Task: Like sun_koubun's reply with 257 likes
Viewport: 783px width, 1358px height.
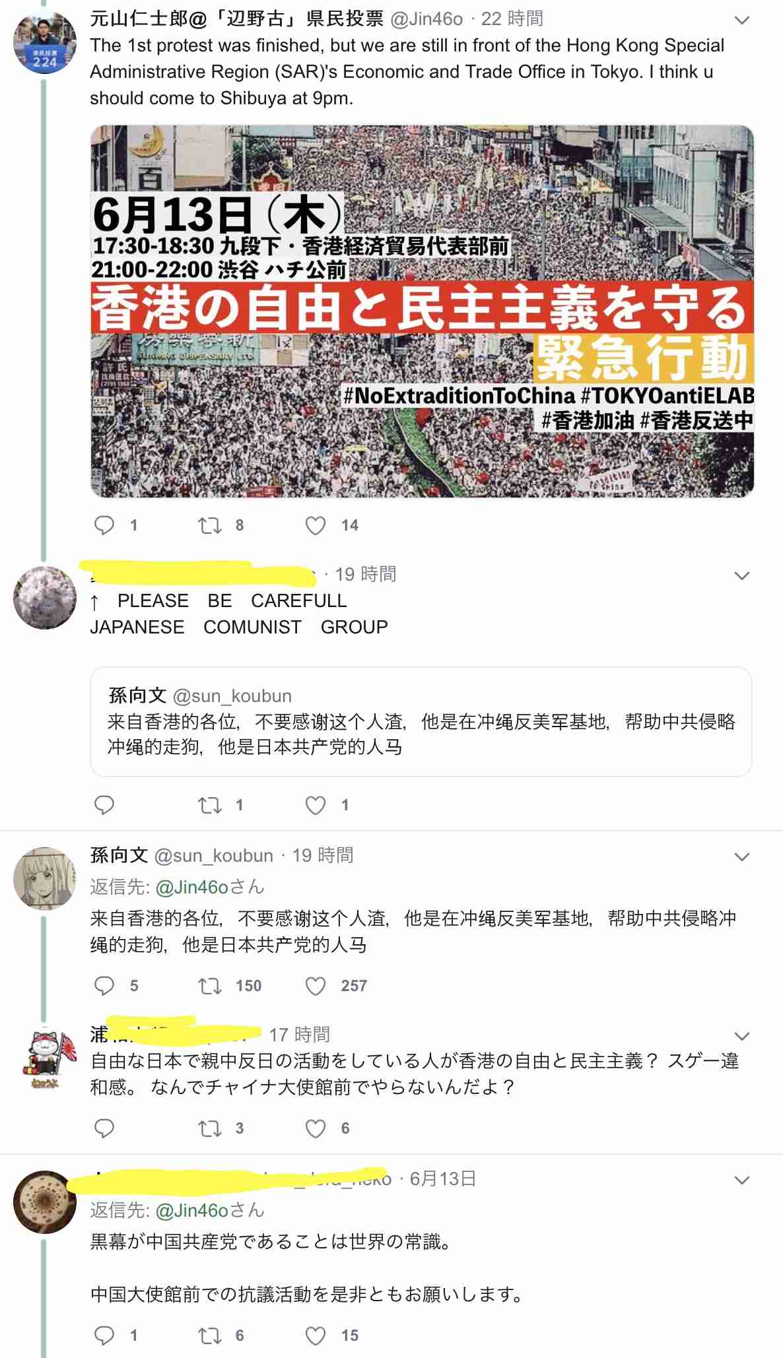Action: pyautogui.click(x=316, y=986)
